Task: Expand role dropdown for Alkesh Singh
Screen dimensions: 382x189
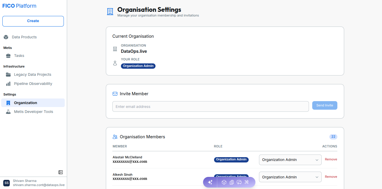Action: pos(290,177)
